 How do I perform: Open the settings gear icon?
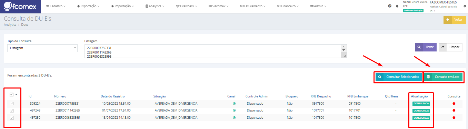(x=465, y=6)
